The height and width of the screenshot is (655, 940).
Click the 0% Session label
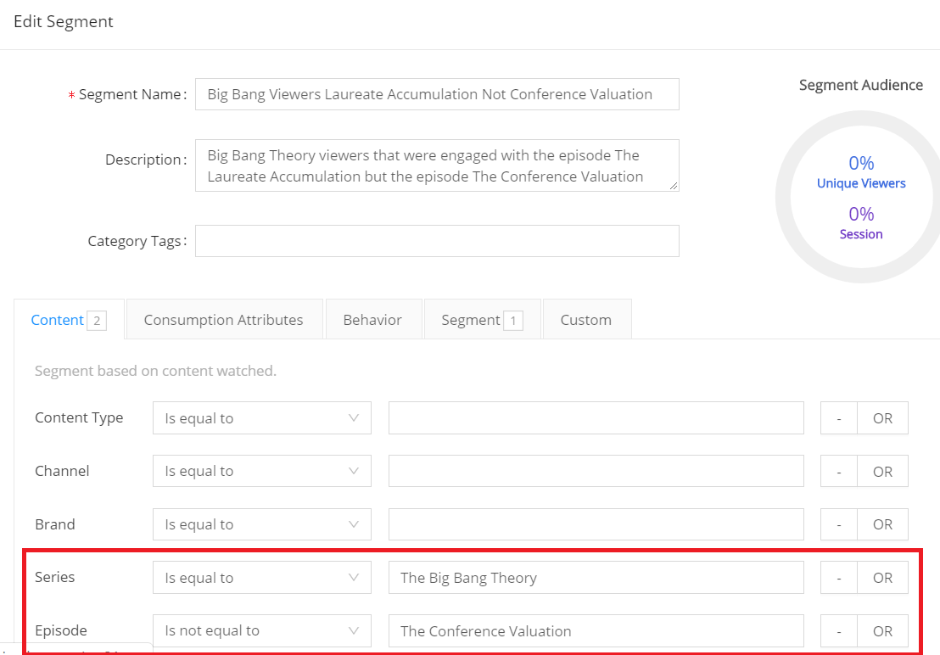pos(861,223)
